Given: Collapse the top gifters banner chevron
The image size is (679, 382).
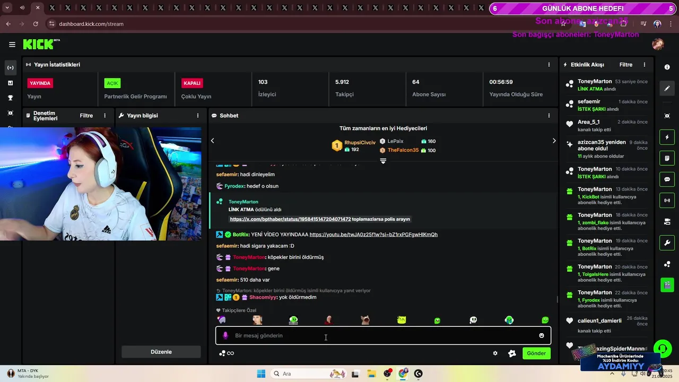Looking at the screenshot, I should pos(383,161).
